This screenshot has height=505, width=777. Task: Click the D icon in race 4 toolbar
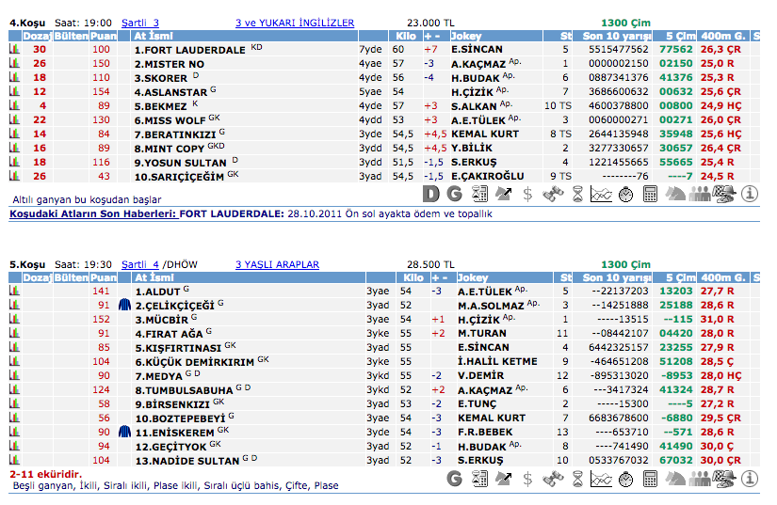click(431, 195)
